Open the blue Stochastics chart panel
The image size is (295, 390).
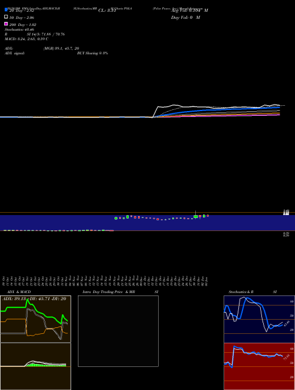coord(259,319)
